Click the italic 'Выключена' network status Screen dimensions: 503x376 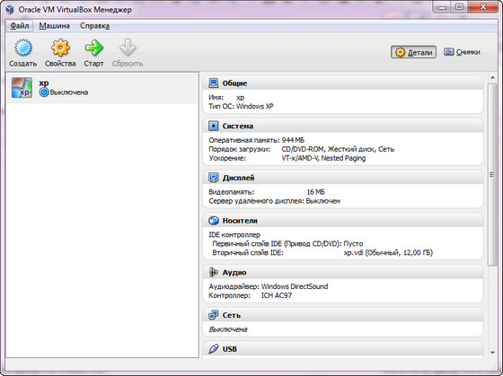tap(228, 329)
